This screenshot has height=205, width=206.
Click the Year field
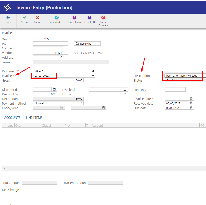pos(42,39)
